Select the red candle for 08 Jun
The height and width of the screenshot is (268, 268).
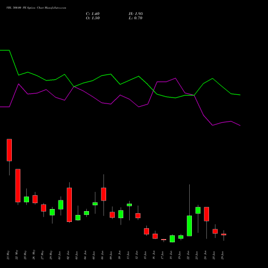(x=103, y=194)
